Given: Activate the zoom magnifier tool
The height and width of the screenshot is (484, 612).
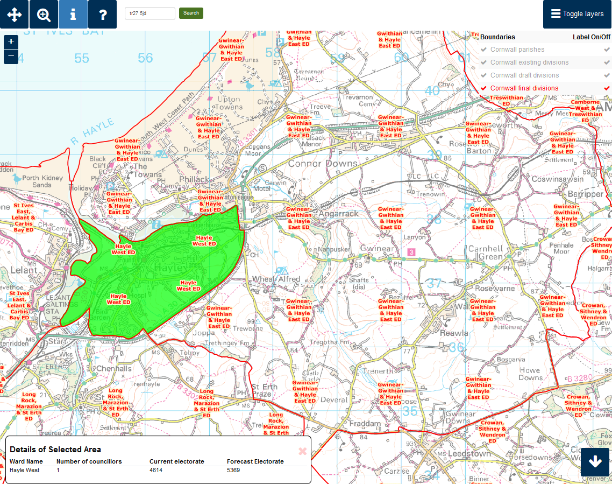Looking at the screenshot, I should (44, 15).
